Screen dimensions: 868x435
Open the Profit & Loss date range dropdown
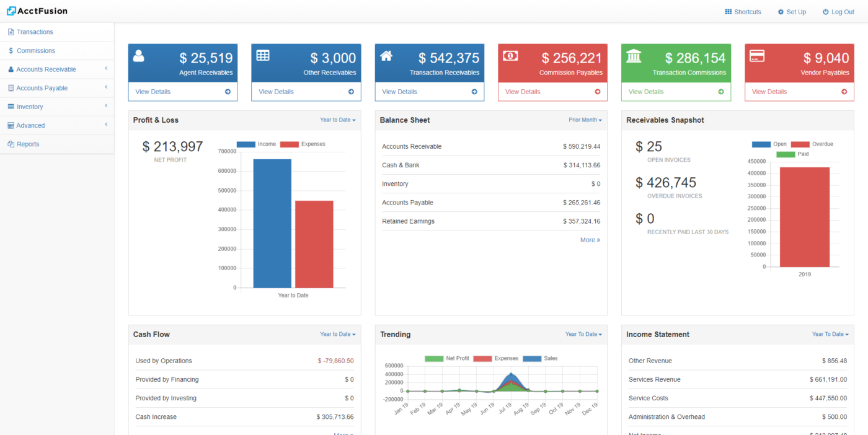point(337,120)
